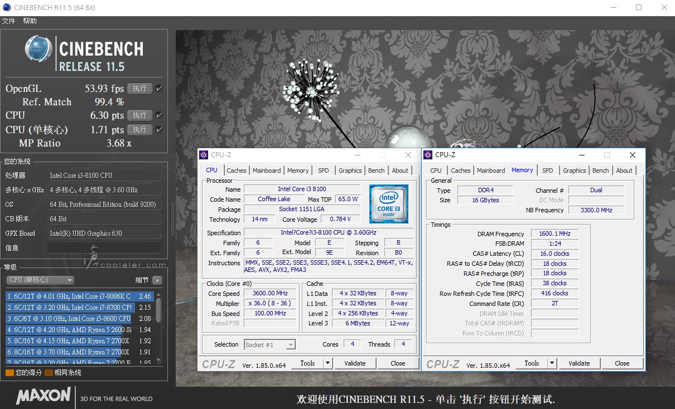Click the Code Name value Coffee Lake

pyautogui.click(x=274, y=199)
